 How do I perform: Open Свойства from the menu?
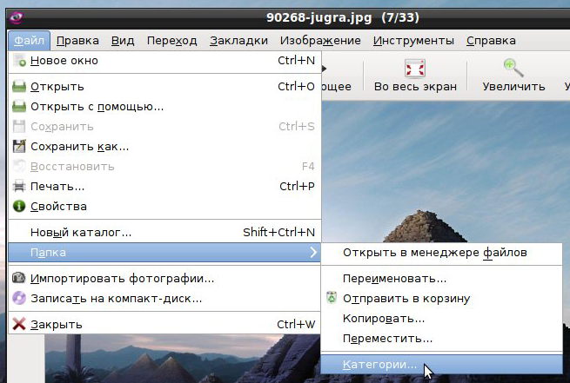[x=164, y=207]
